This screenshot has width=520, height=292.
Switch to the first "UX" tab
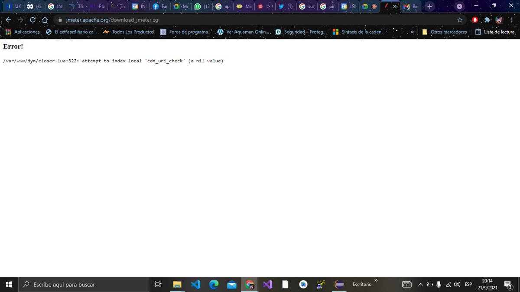14,6
